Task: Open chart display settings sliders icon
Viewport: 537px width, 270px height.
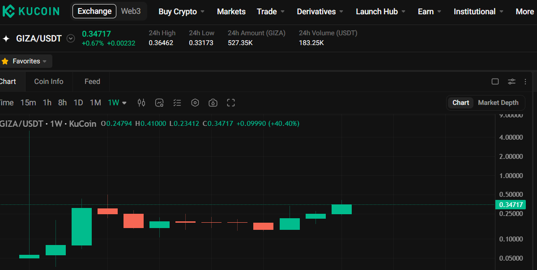Action: pyautogui.click(x=511, y=82)
